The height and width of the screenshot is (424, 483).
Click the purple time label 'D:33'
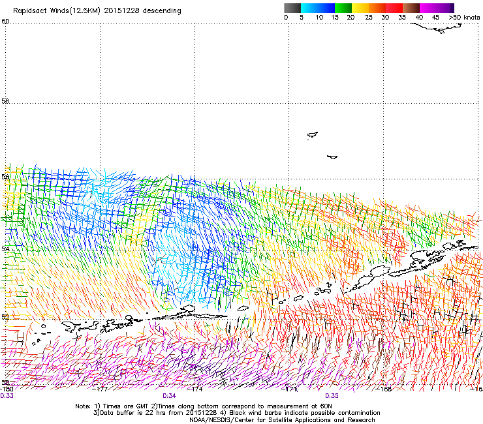pyautogui.click(x=7, y=396)
